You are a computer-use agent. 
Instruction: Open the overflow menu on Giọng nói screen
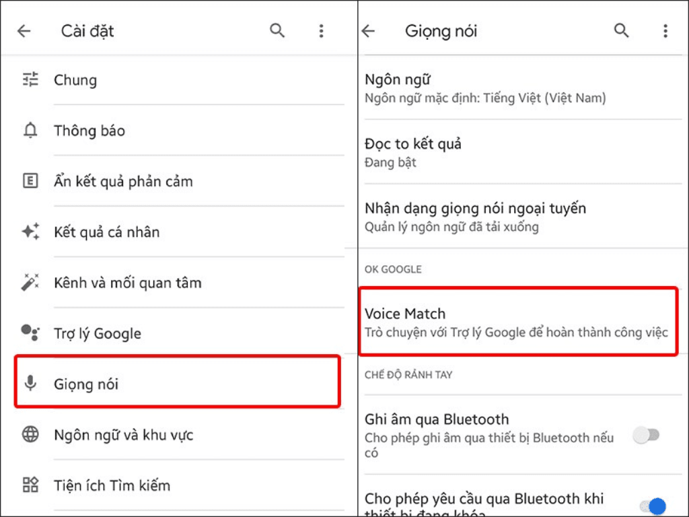point(665,30)
